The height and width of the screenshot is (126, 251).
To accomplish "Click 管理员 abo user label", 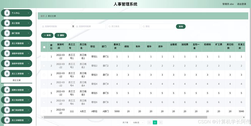I will click(228, 4).
